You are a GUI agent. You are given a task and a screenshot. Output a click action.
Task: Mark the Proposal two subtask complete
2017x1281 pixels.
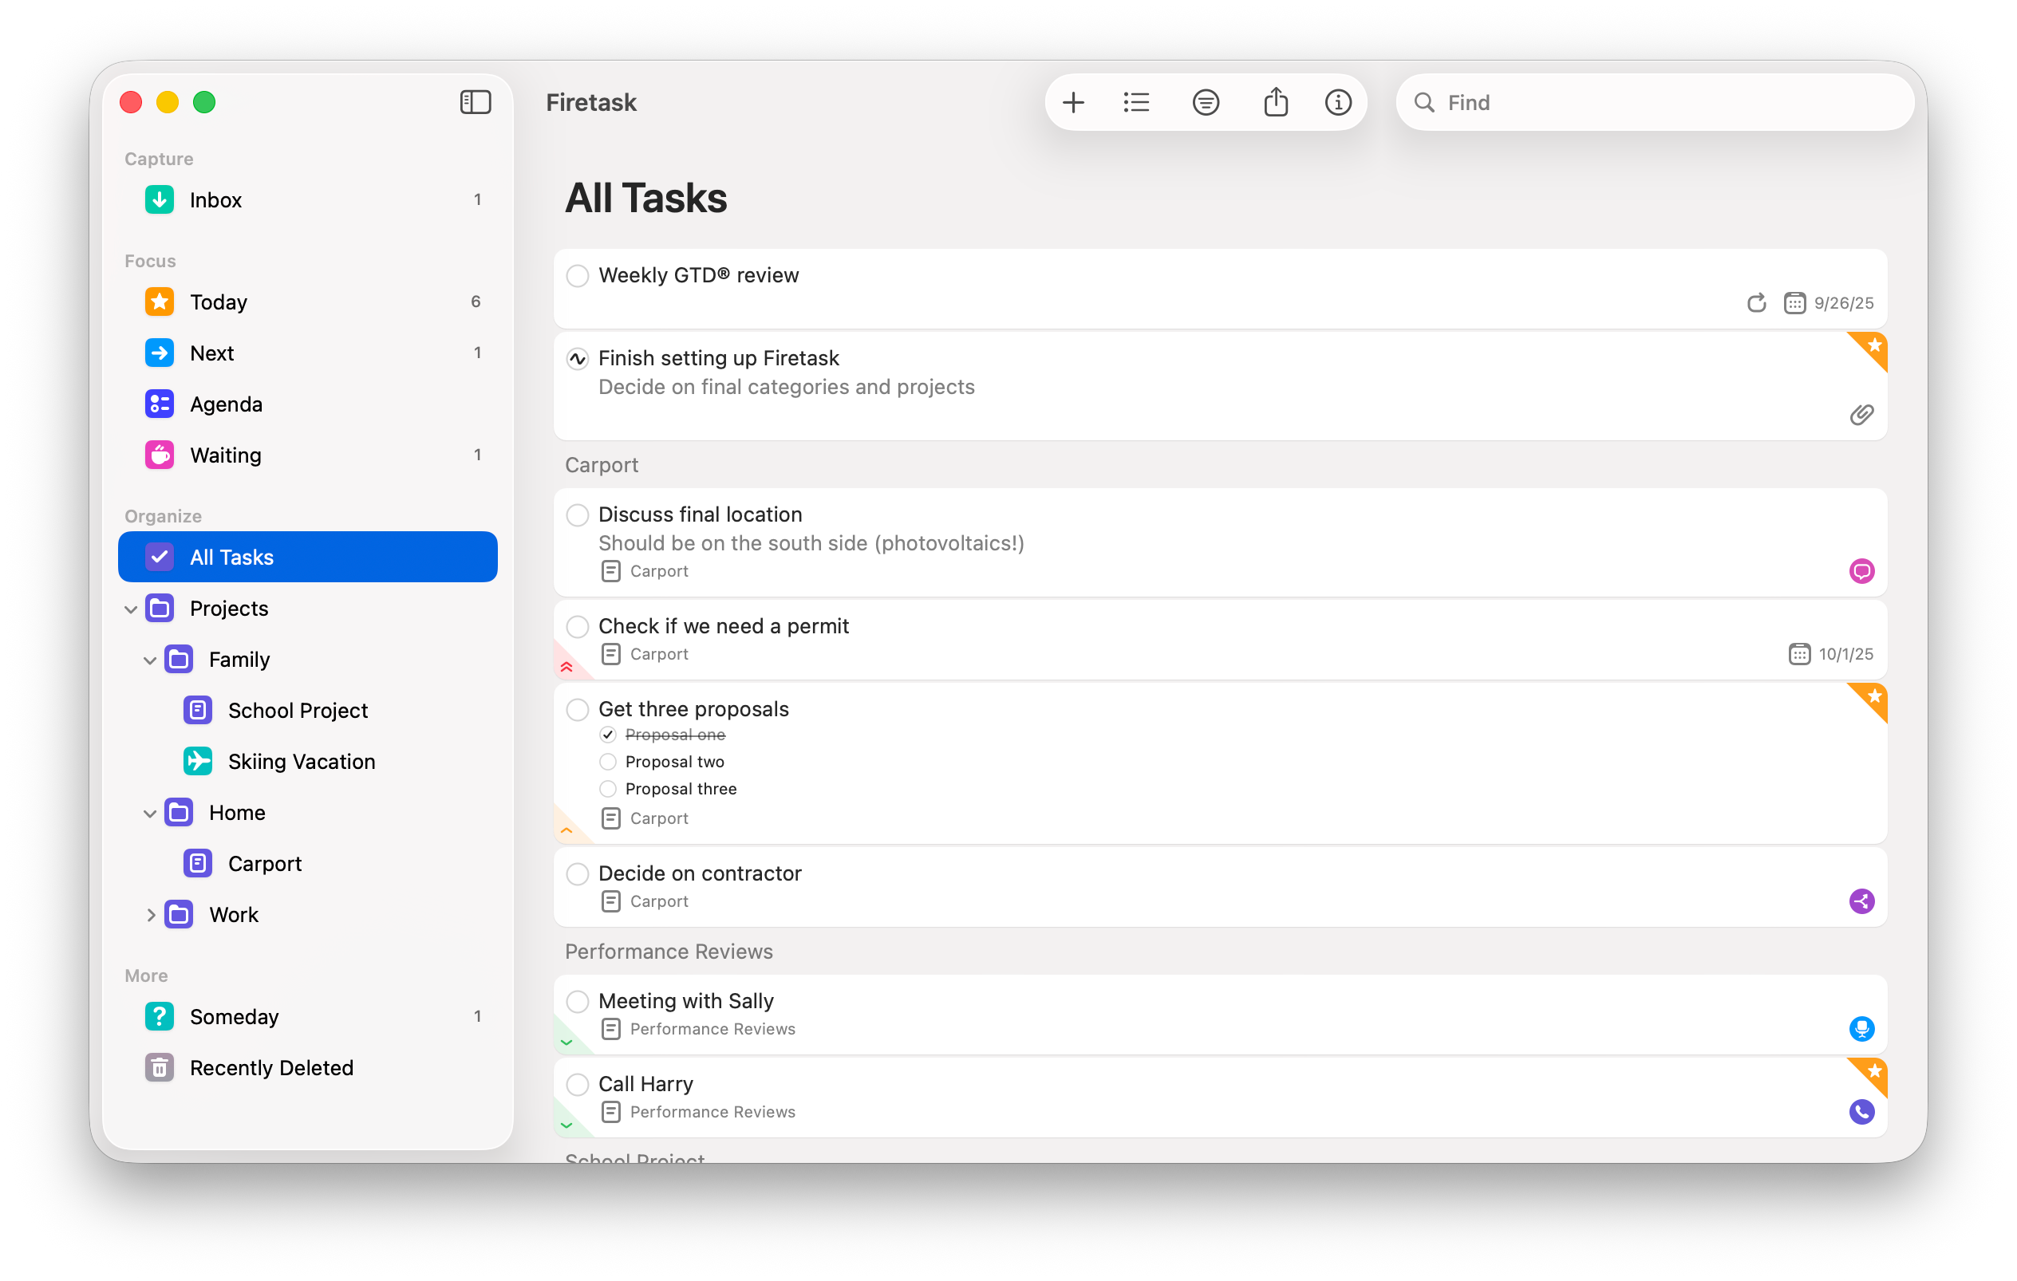(x=608, y=761)
